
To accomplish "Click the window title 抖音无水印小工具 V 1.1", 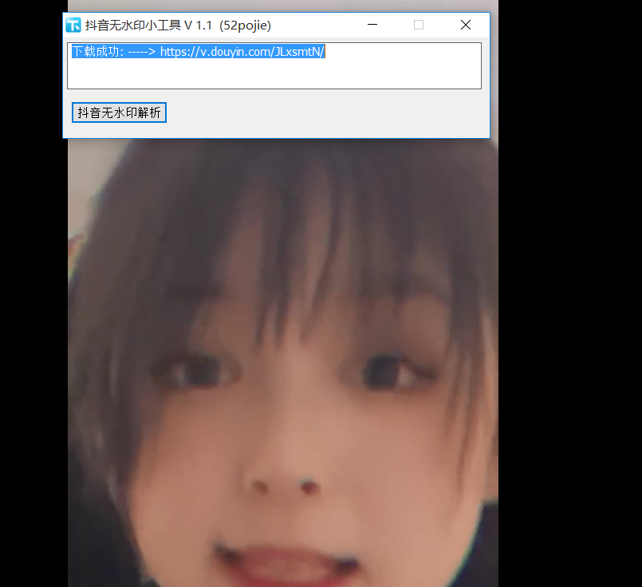I will pyautogui.click(x=148, y=26).
